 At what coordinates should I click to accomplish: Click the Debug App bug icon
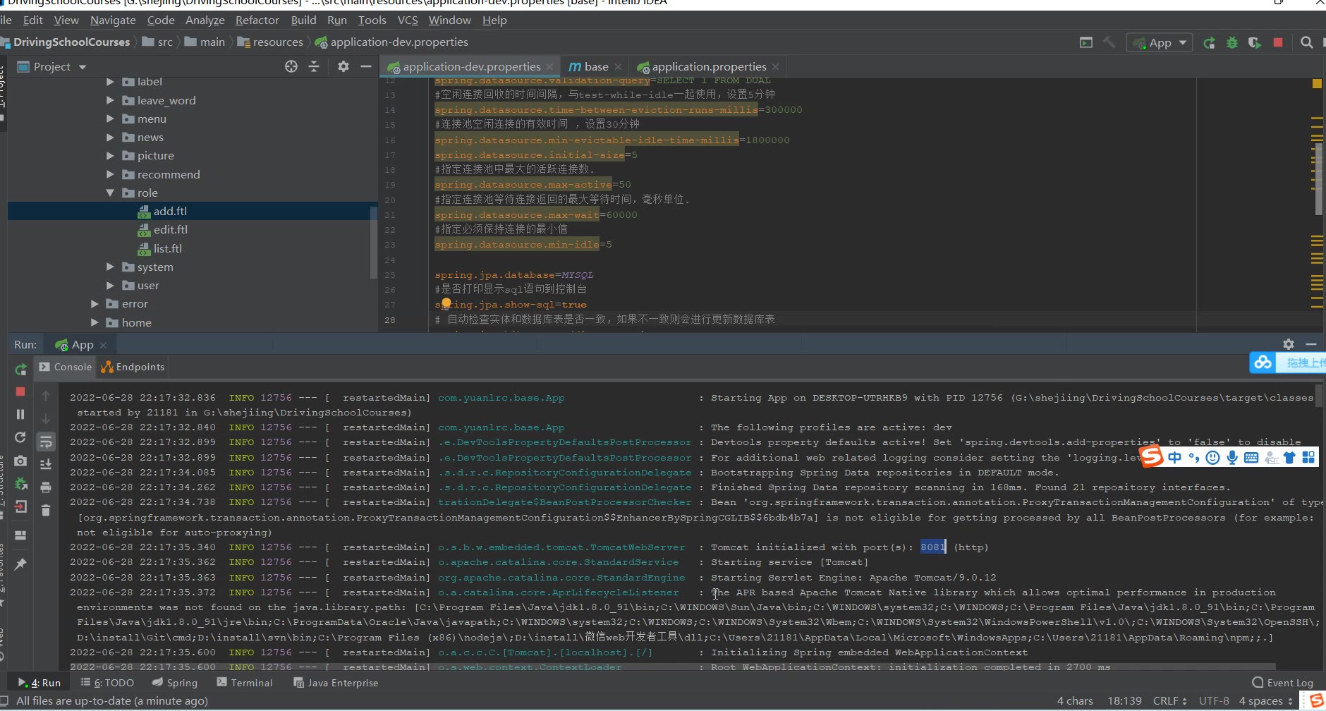point(1231,43)
